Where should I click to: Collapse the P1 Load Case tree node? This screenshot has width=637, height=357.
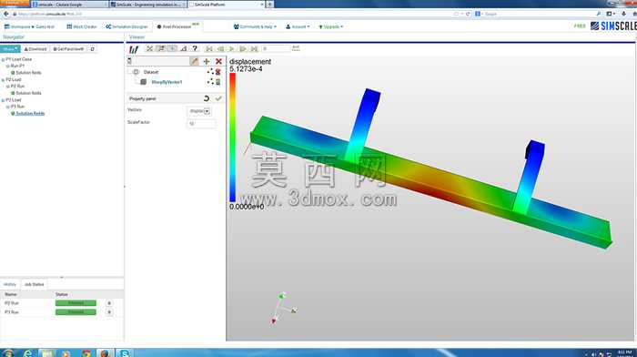coord(4,59)
